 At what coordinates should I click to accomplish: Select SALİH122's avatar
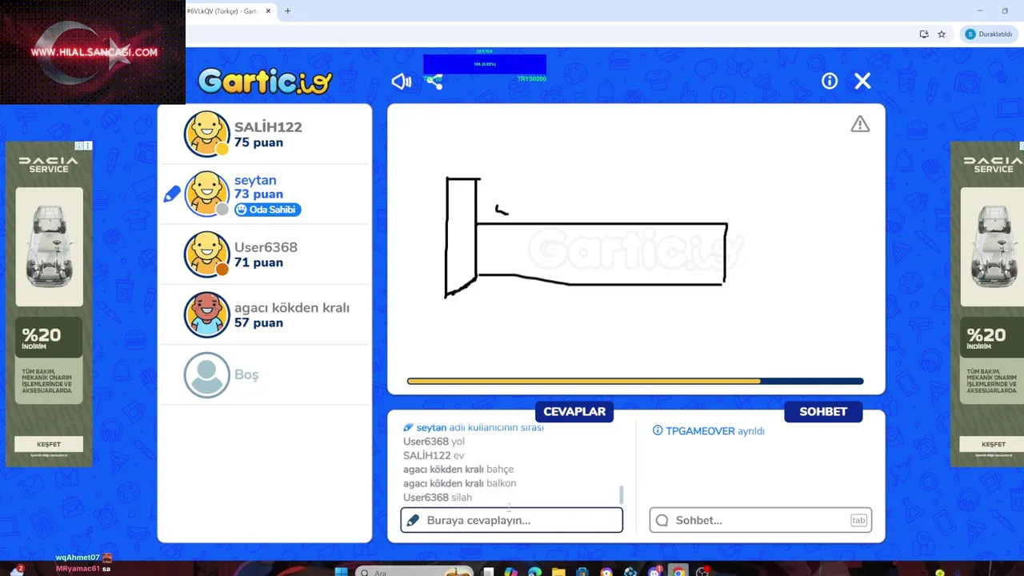tap(206, 134)
